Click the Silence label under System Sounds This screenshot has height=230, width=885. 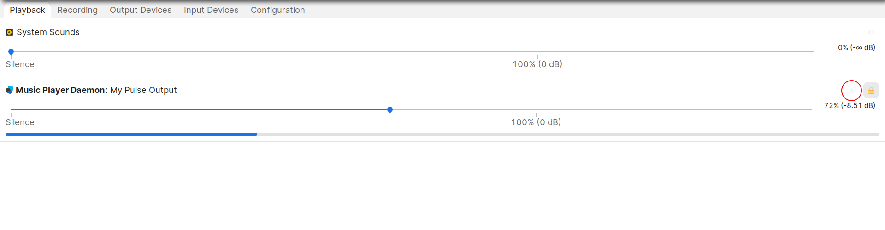20,64
